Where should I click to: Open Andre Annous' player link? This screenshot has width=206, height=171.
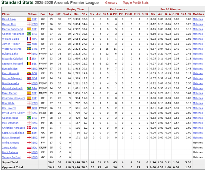coord(11,143)
